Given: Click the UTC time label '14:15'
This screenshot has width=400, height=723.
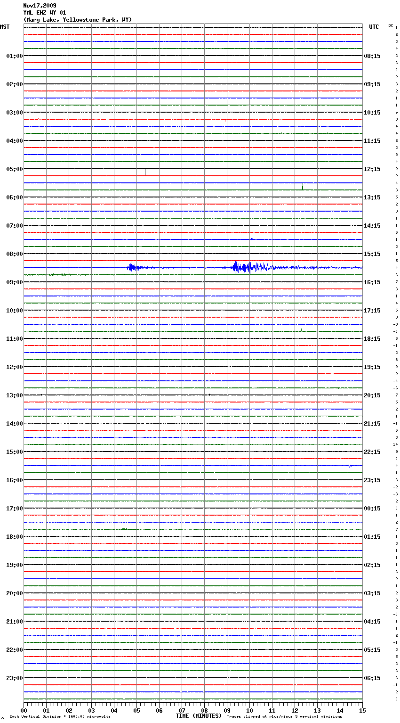Looking at the screenshot, I should pos(372,226).
